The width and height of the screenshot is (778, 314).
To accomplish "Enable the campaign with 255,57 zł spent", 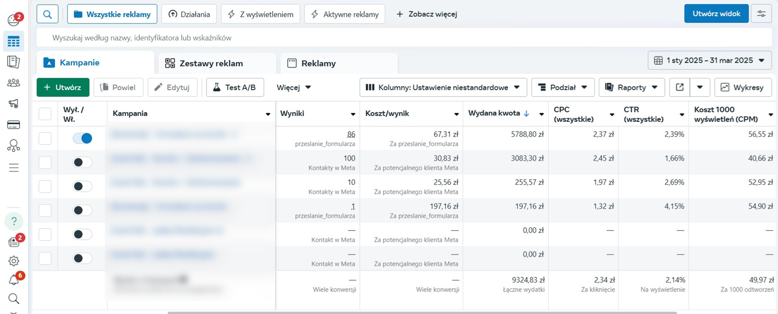I will click(x=82, y=187).
